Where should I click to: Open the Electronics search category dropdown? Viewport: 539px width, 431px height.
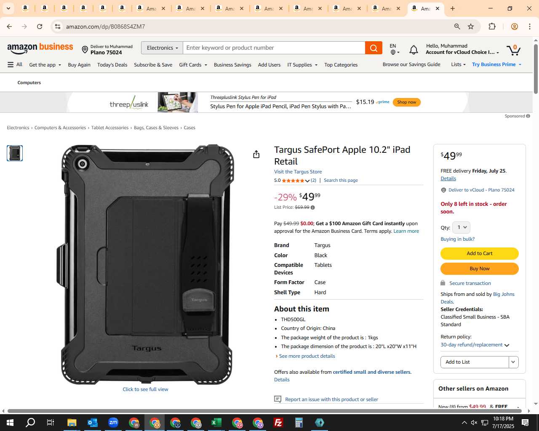pos(162,48)
